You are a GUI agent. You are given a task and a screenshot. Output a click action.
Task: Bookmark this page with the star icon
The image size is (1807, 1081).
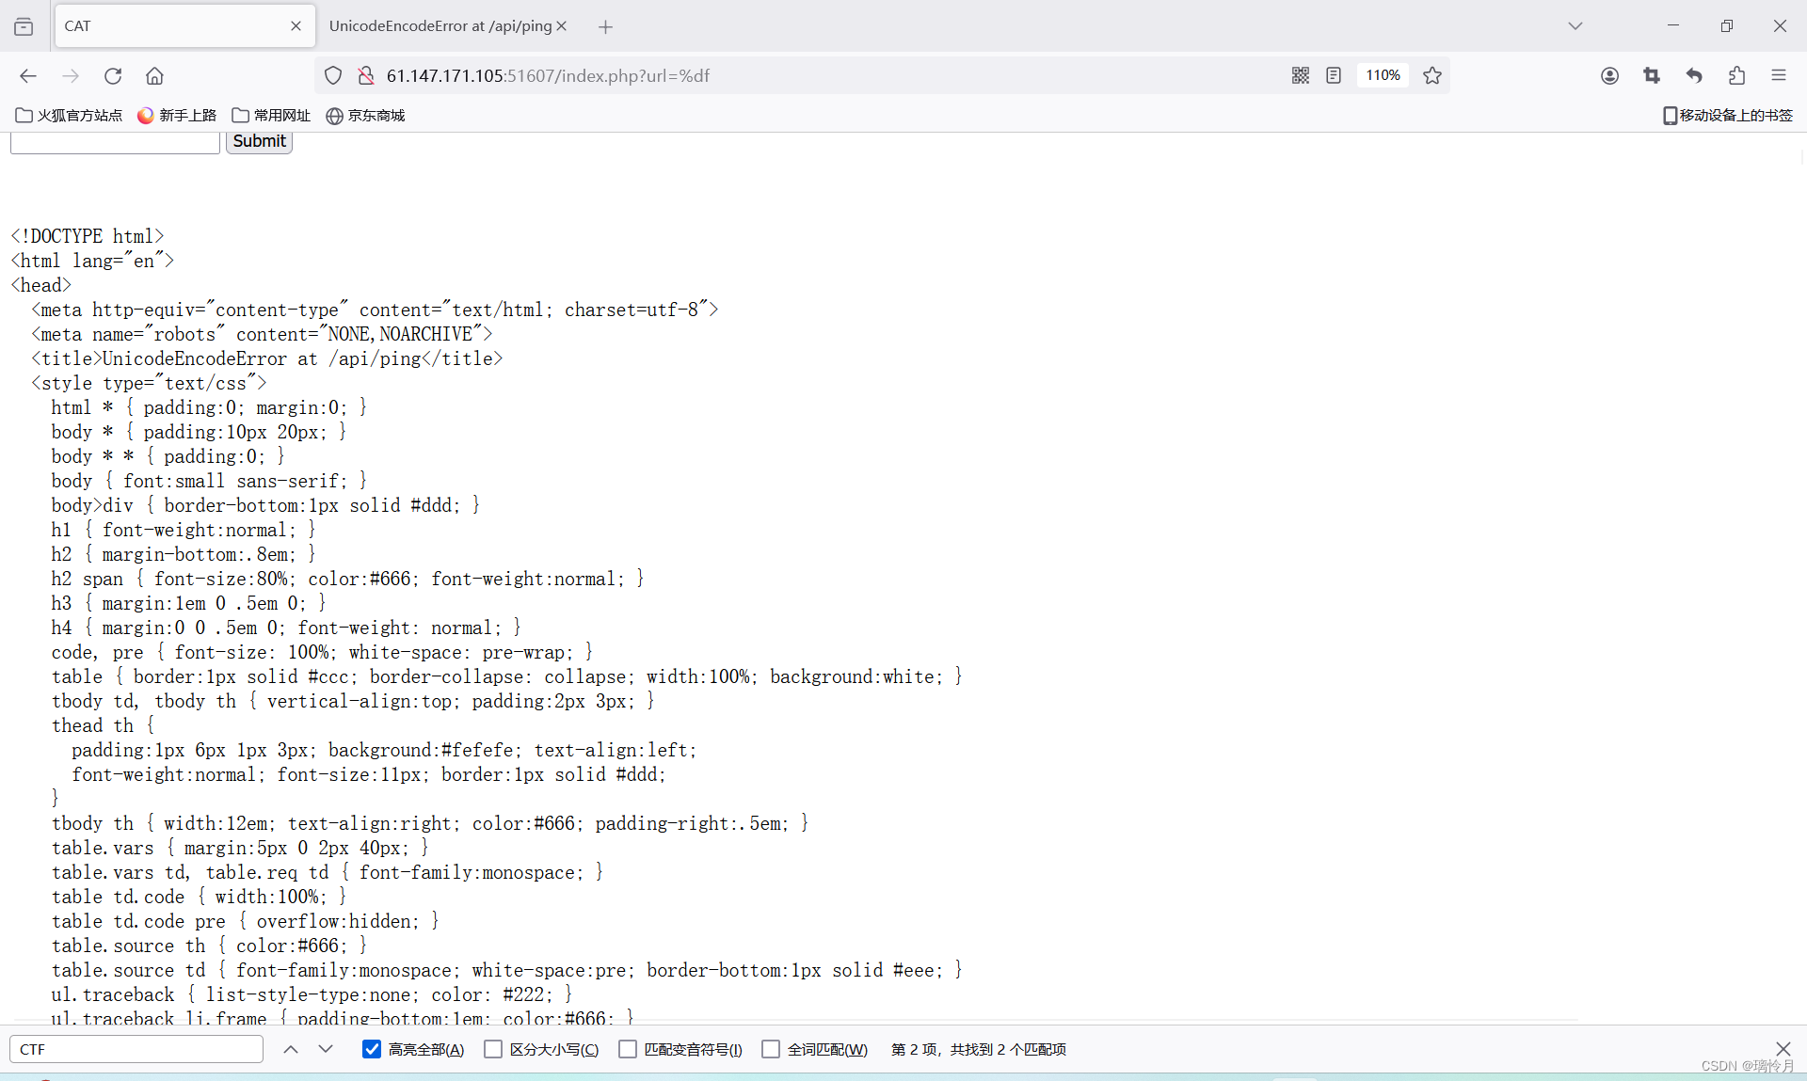coord(1432,75)
